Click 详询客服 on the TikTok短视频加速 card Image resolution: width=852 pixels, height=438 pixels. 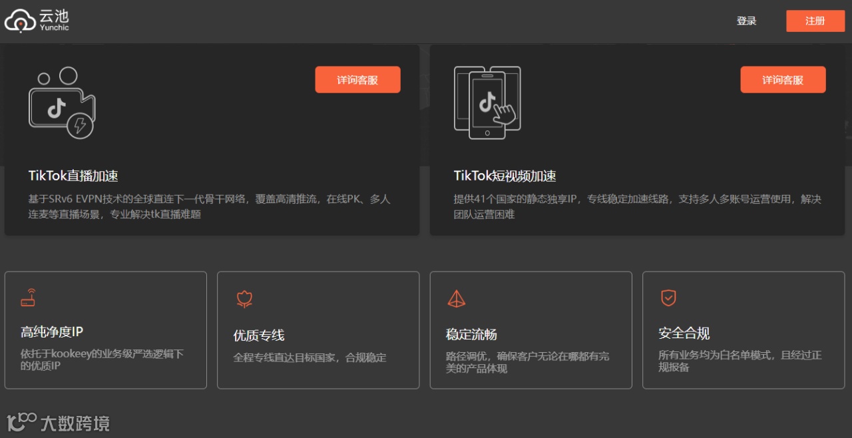[783, 80]
